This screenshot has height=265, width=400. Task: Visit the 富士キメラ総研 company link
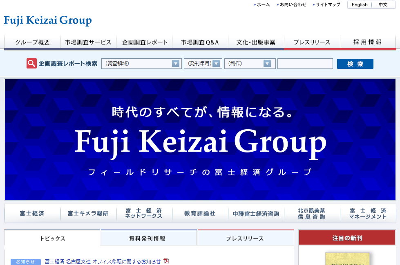click(88, 213)
